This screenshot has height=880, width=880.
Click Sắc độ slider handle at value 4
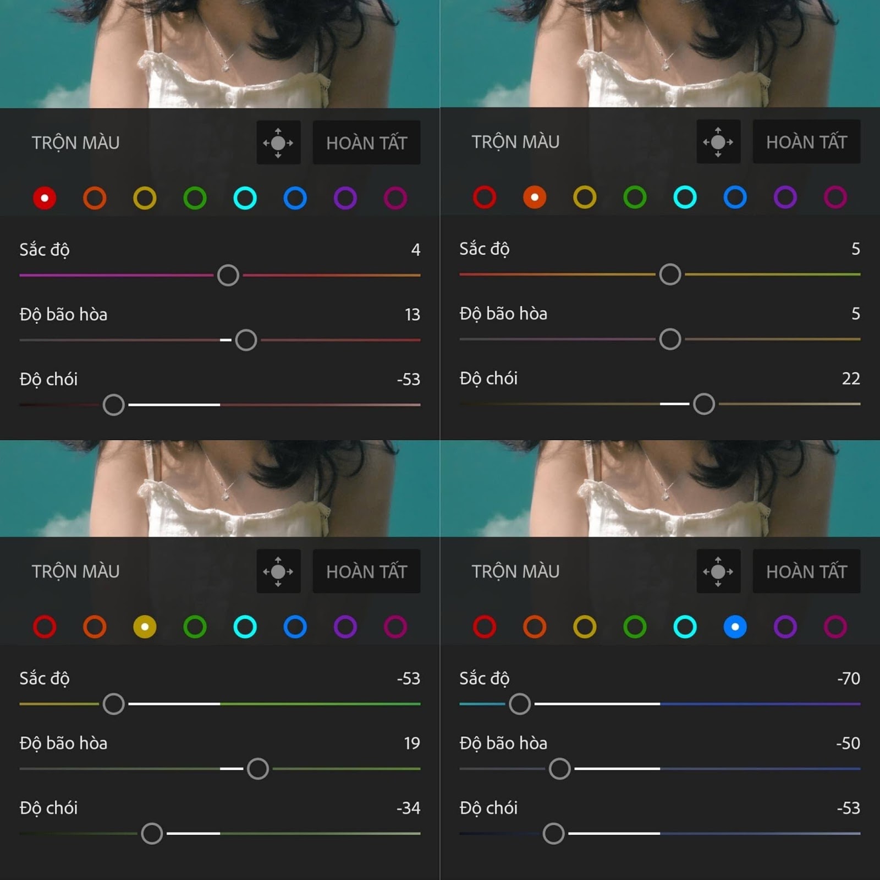(228, 275)
